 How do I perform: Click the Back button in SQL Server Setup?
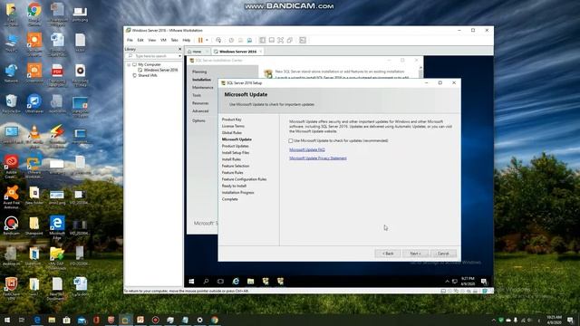388,254
